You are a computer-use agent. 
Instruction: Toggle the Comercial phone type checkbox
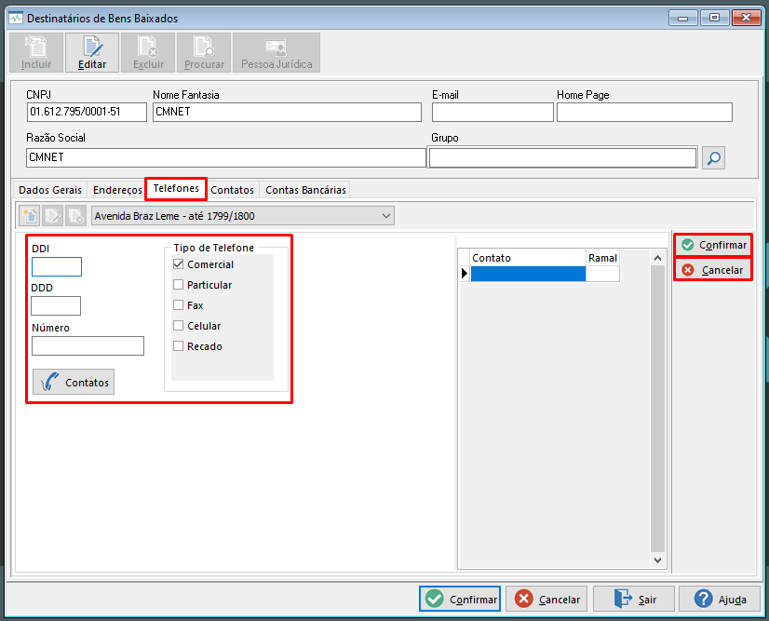pos(179,264)
